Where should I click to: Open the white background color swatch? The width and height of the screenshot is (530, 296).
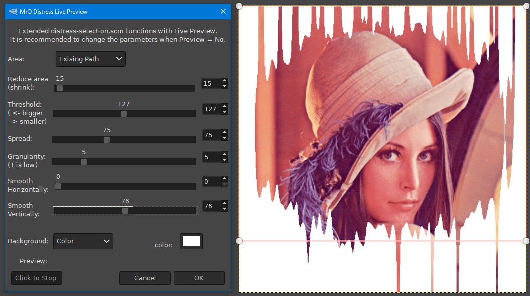click(x=191, y=241)
